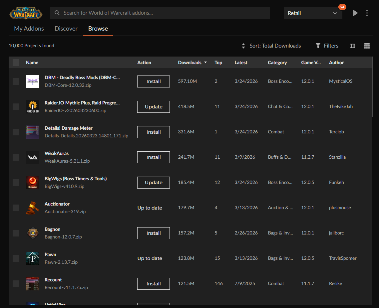This screenshot has height=308, width=379.
Task: Click the search magnifier icon
Action: click(x=57, y=13)
